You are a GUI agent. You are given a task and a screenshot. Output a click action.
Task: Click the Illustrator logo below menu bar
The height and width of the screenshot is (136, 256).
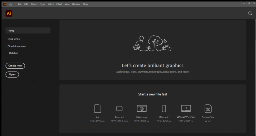pos(9,13)
